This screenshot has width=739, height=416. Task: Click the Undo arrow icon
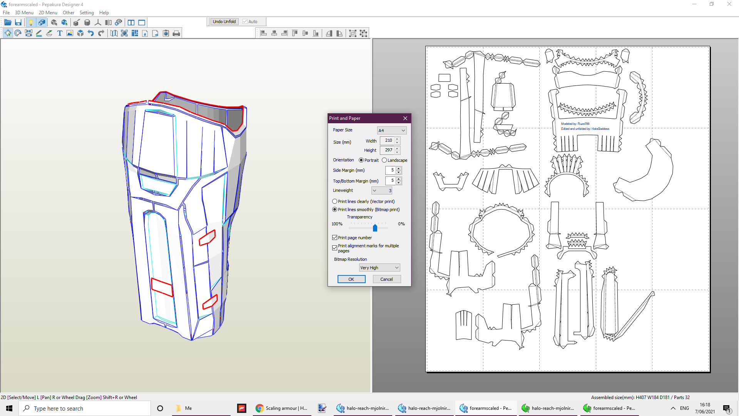click(x=90, y=33)
